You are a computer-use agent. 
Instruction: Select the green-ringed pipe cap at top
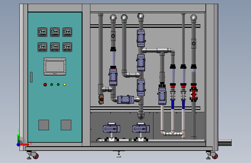pyautogui.click(x=124, y=17)
